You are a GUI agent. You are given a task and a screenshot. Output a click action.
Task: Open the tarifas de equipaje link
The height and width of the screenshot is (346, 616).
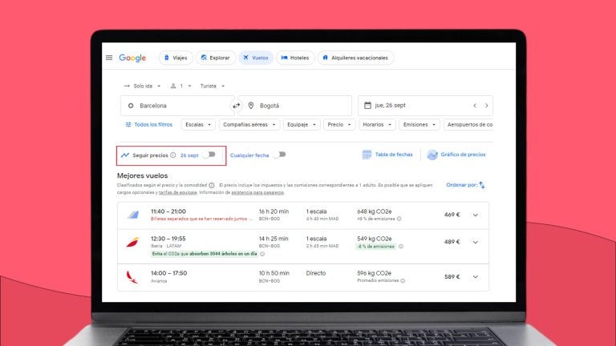coord(177,192)
